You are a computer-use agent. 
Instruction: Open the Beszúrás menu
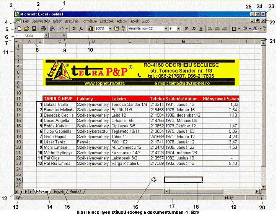click(x=72, y=21)
